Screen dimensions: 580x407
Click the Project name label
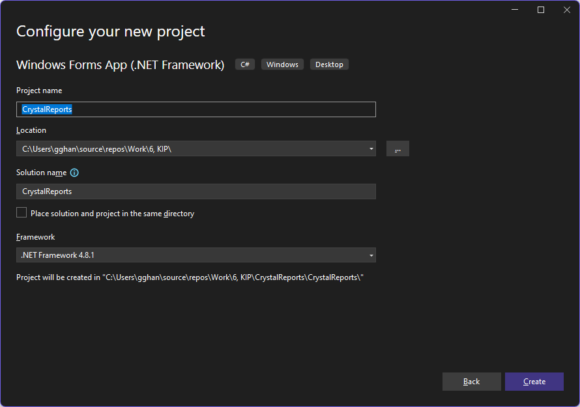pos(39,91)
